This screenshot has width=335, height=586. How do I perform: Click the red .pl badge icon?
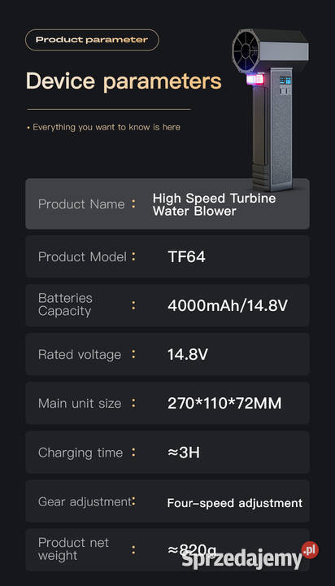point(311,549)
